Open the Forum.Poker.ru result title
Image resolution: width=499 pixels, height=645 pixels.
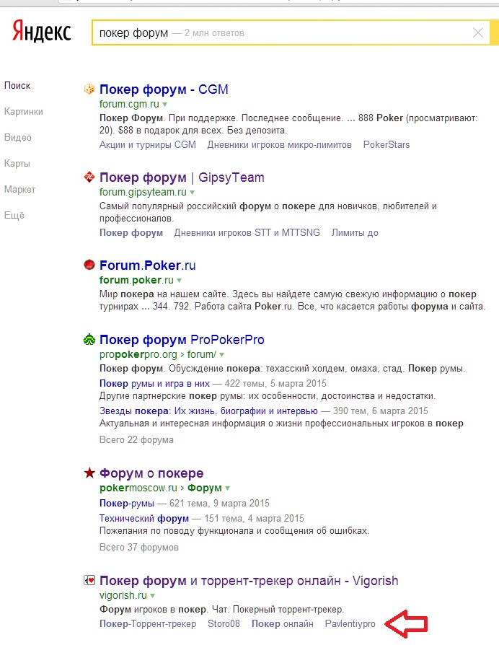click(148, 266)
